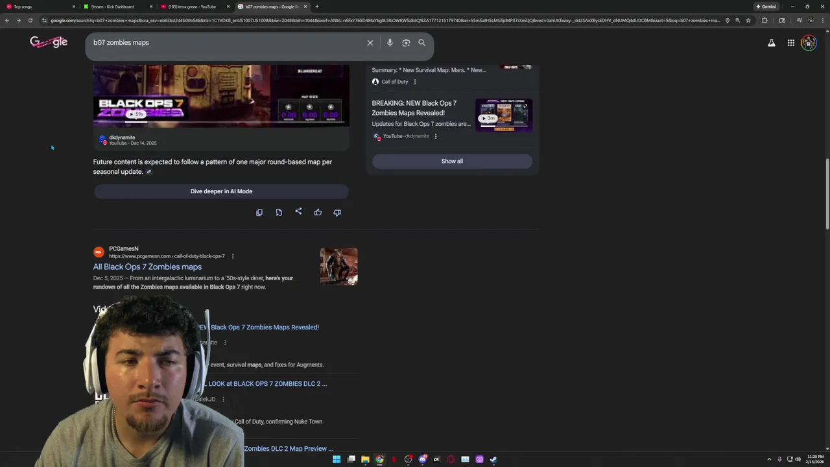Open LOOK at BLACK OPS 7 ZOMBIES DLC 2 link

pos(267,383)
